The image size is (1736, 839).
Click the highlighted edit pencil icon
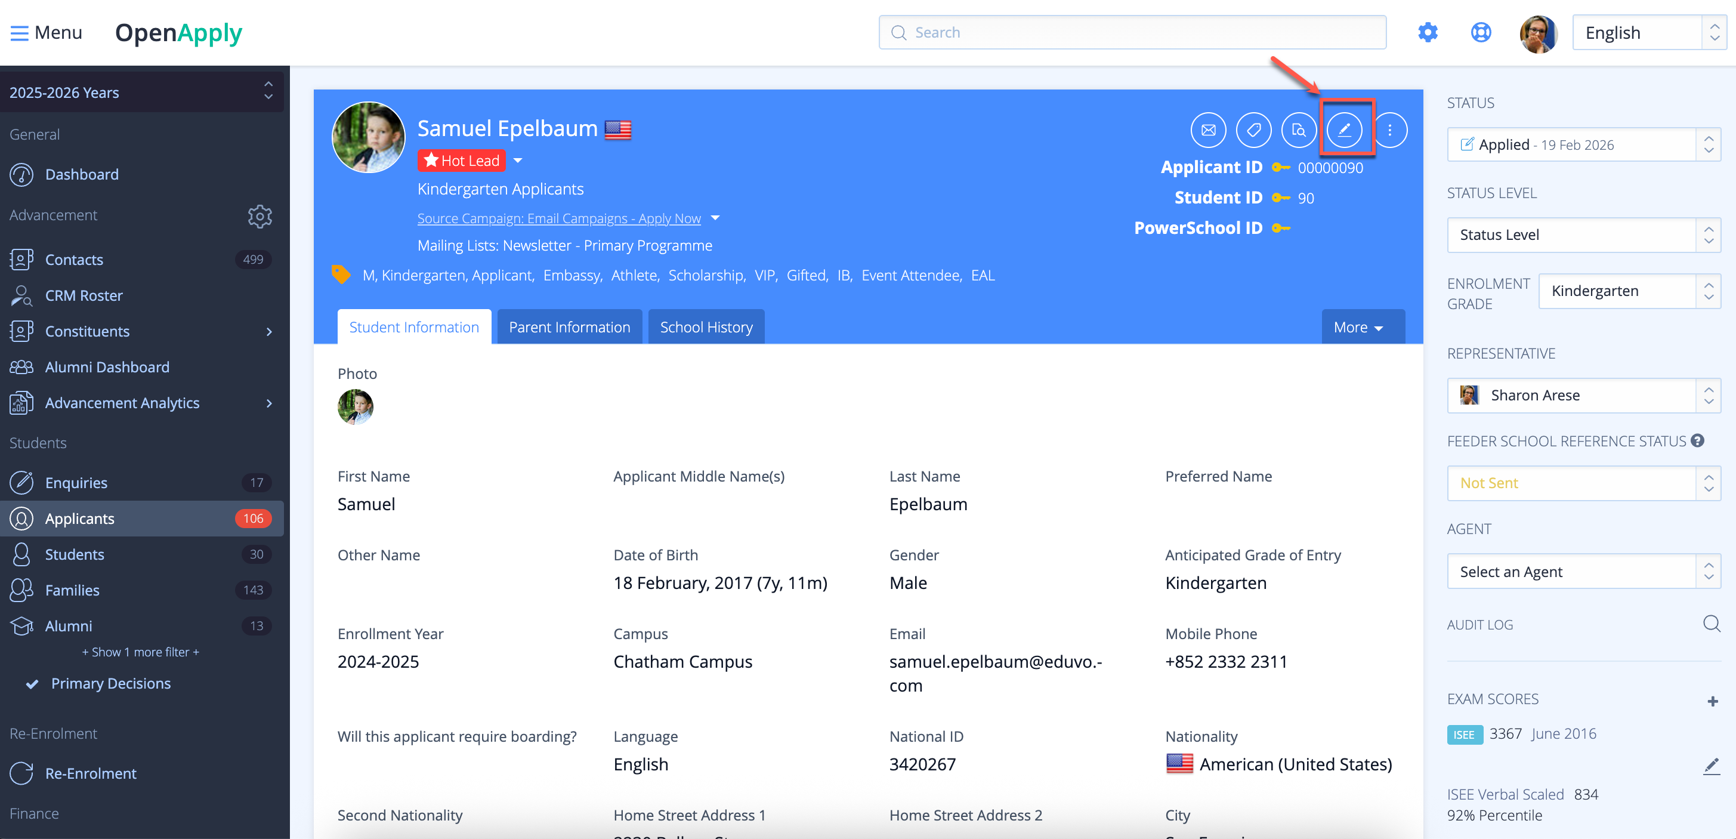(1345, 129)
